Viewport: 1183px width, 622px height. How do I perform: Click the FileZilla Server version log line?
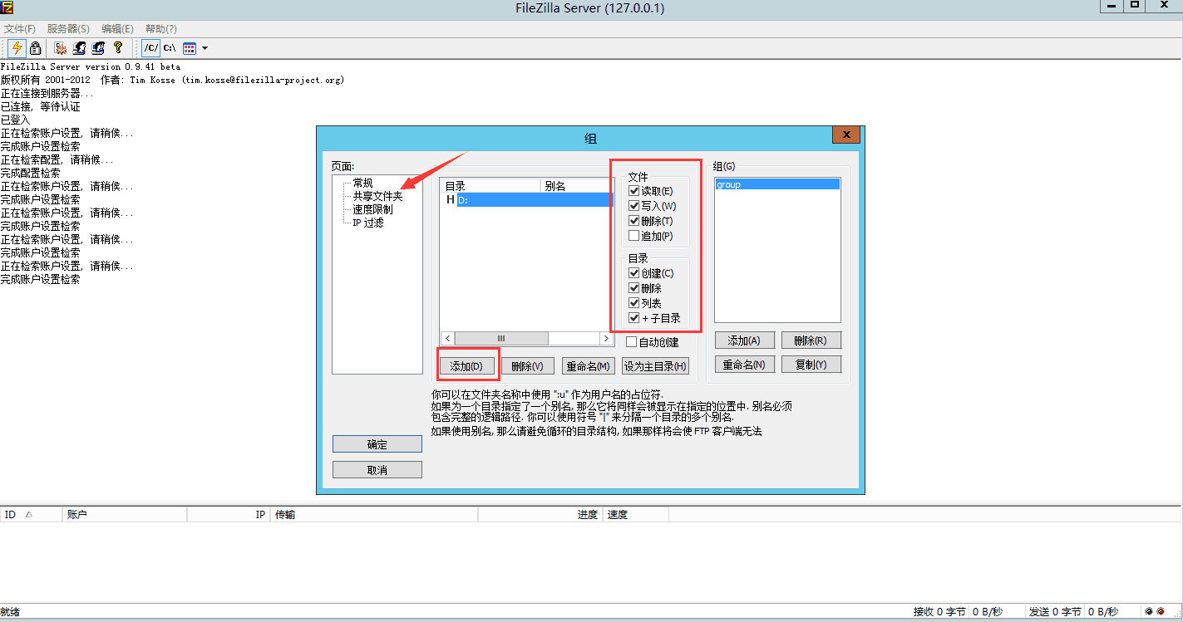point(91,66)
